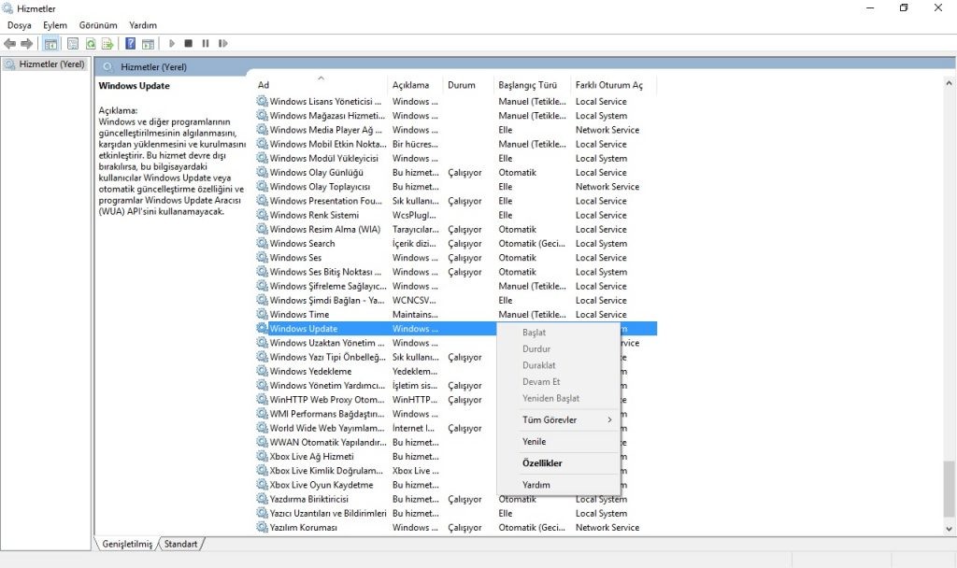Choose Yardım in the context menu

point(559,485)
